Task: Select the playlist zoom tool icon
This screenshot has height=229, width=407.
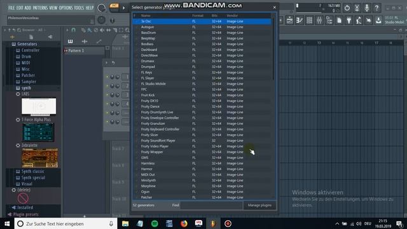Action: tap(127, 30)
